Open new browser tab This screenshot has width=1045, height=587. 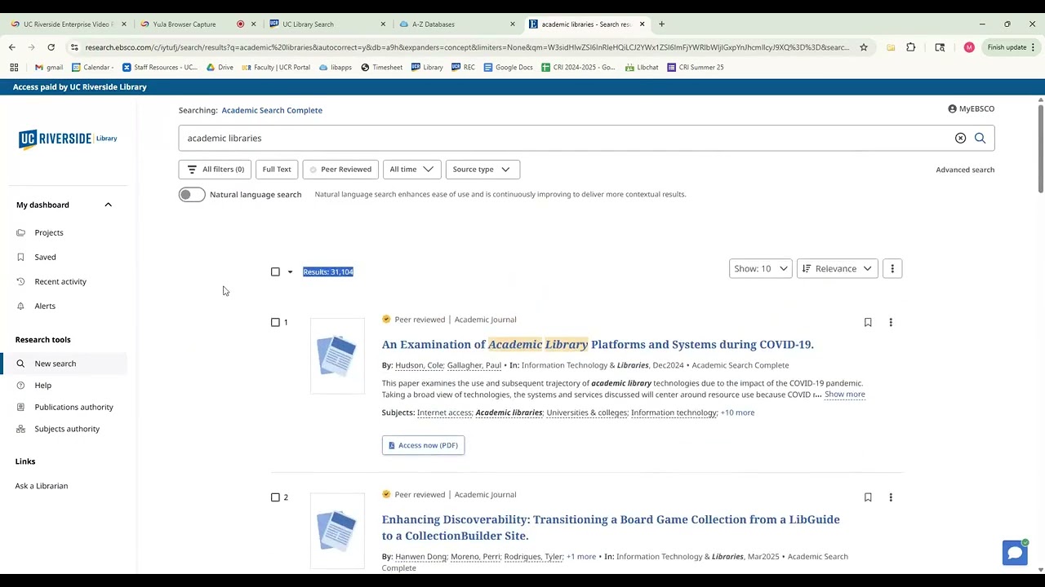click(x=661, y=24)
